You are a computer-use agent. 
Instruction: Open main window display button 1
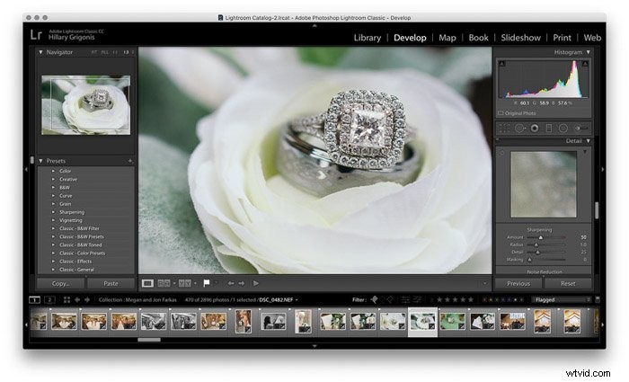coord(34,299)
